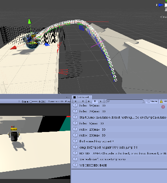This screenshot has height=183, width=167.
Task: Click the Game view Scale slider
Action: [34, 102]
